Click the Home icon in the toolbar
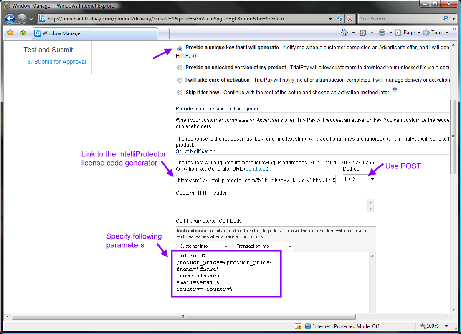The image size is (461, 334). coord(344,33)
